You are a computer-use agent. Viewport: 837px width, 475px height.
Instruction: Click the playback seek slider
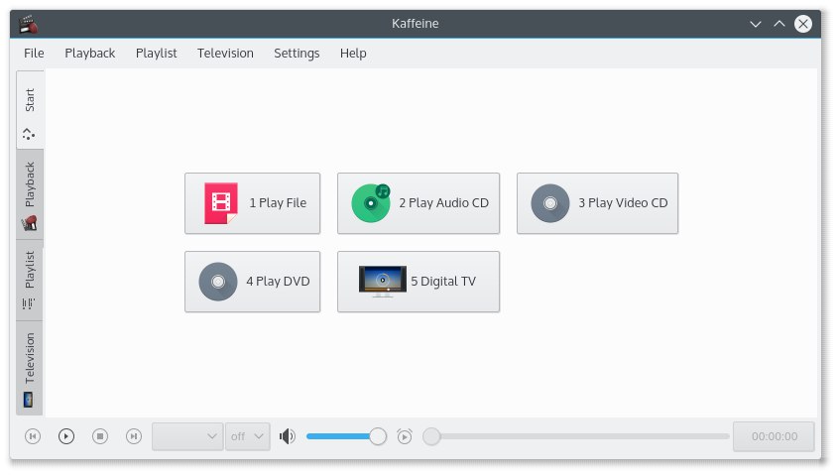tap(576, 436)
